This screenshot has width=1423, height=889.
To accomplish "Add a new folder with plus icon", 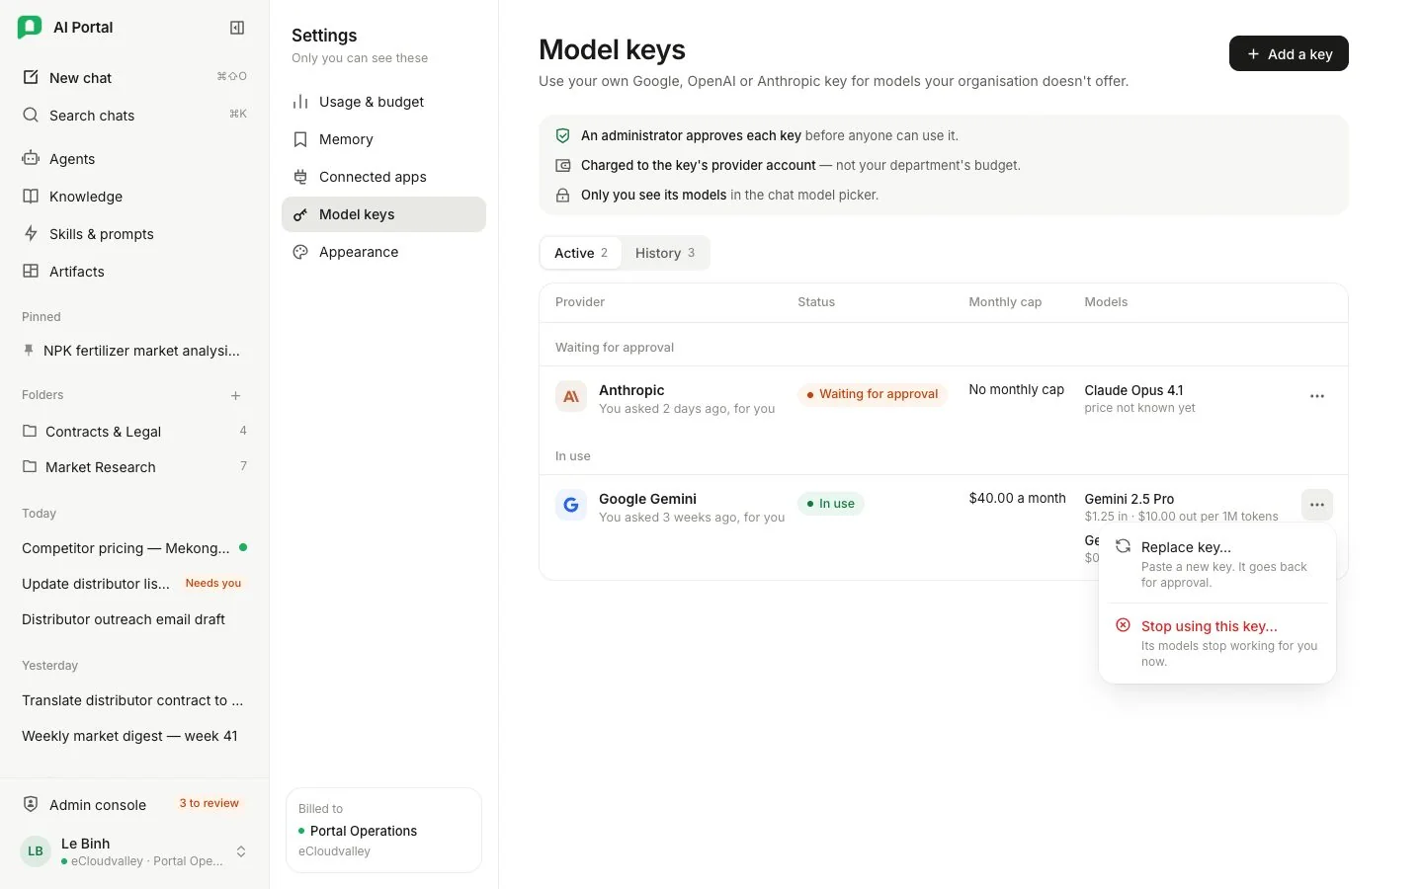I will [236, 395].
